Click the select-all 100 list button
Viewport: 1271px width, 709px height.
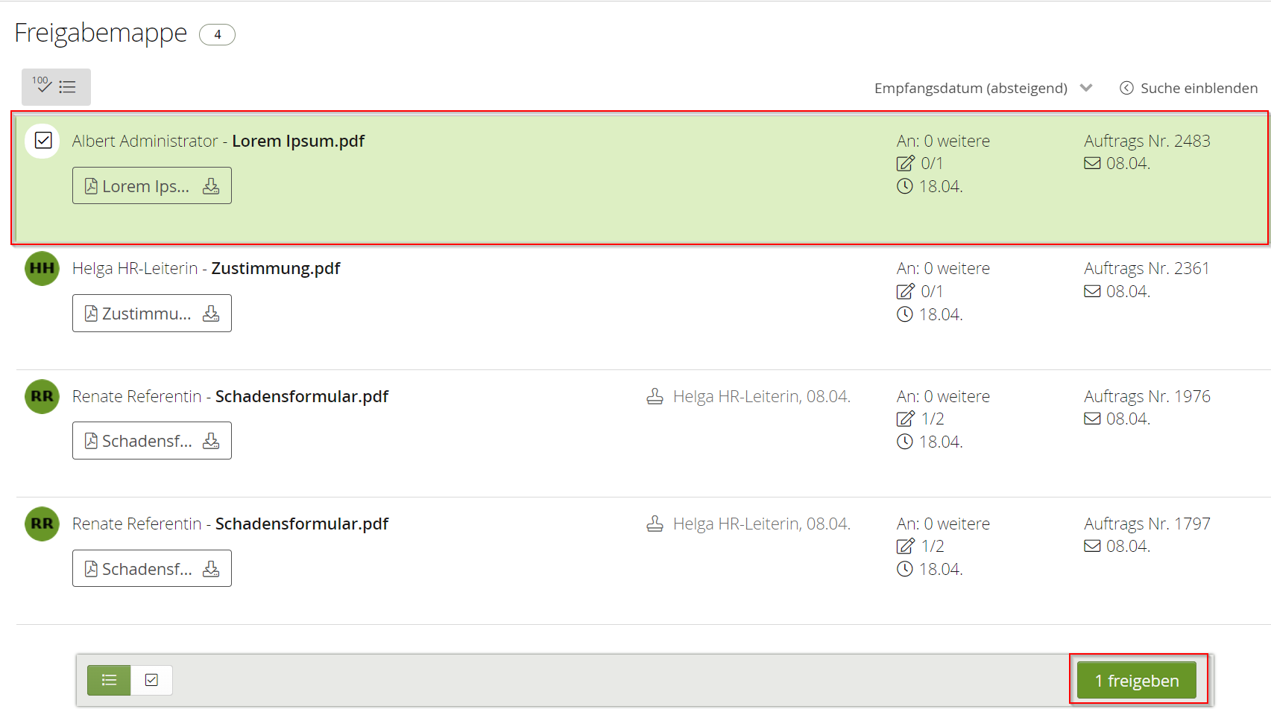pos(56,86)
